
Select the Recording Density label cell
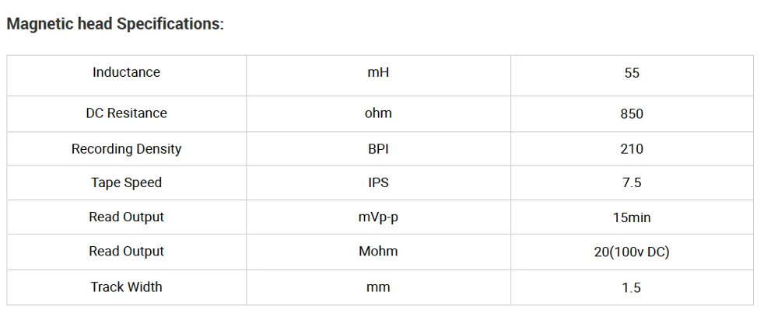pos(126,149)
